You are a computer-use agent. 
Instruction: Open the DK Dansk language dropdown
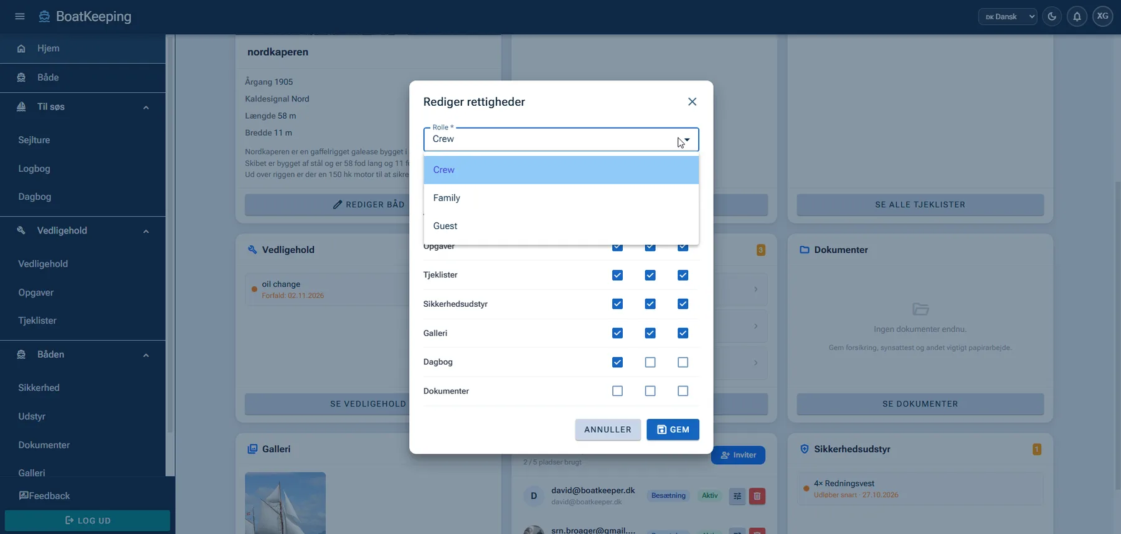(x=1008, y=17)
